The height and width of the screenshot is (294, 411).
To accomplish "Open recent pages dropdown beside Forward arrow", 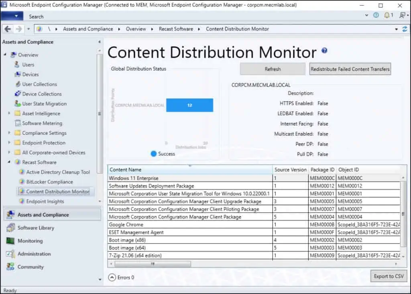I will [28, 29].
